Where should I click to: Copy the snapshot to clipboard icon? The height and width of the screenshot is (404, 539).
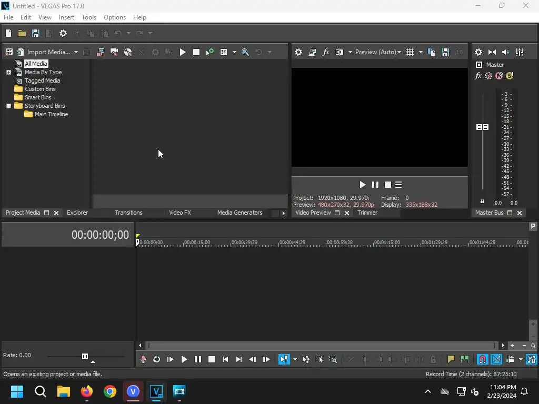click(432, 52)
